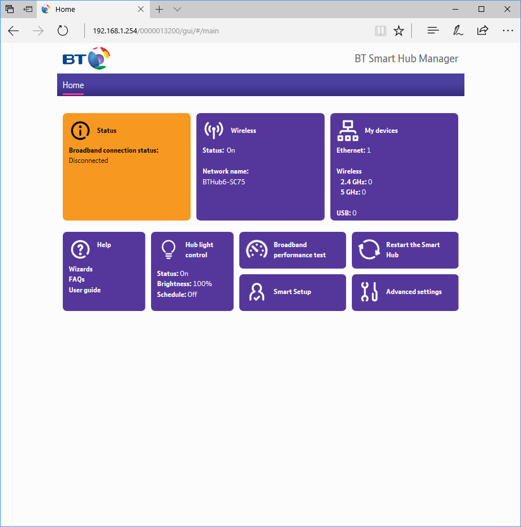Screen dimensions: 521x527
Task: Refresh the page
Action: coord(63,31)
